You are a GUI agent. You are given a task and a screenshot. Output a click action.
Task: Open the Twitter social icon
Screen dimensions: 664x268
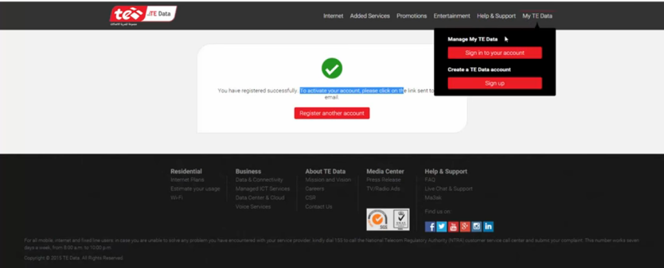coord(442,227)
